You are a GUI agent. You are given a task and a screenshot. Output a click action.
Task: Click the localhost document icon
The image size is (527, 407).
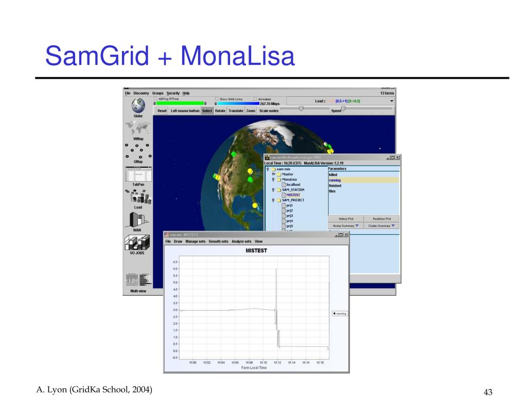(x=284, y=185)
